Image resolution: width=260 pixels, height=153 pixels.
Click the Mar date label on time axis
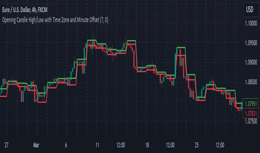click(x=36, y=145)
